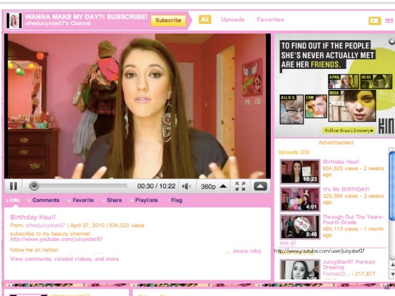Screen dimensions: 395x296
Task: Click the video seek bar handle
Action: [x=34, y=186]
